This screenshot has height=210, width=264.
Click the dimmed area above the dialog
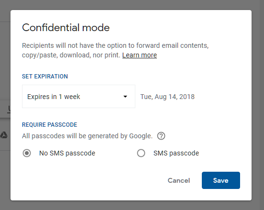point(132,5)
